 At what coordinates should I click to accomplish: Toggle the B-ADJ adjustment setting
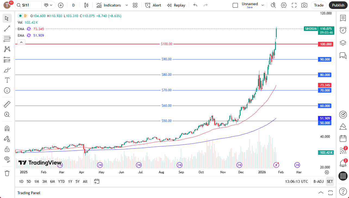[x=319, y=181]
